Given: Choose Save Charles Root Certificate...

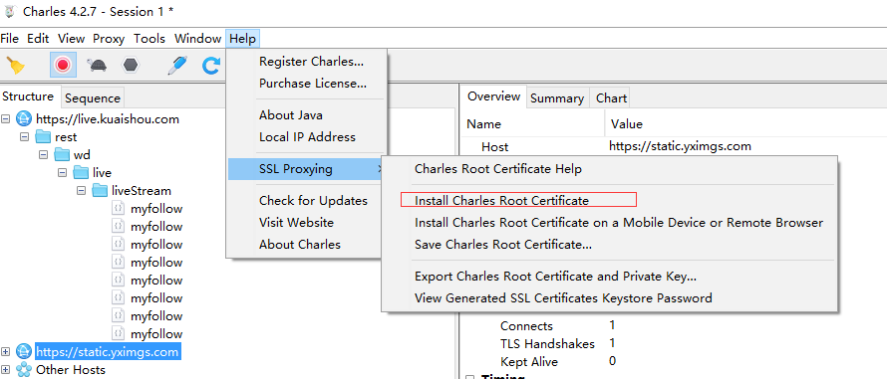Looking at the screenshot, I should click(x=610, y=245).
